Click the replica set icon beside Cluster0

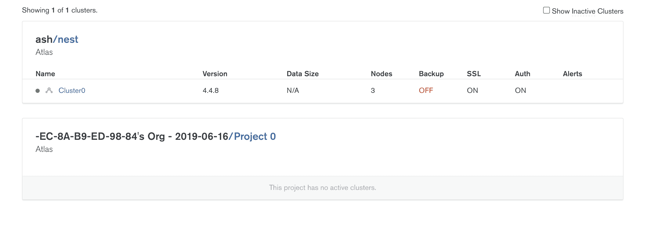(x=49, y=91)
